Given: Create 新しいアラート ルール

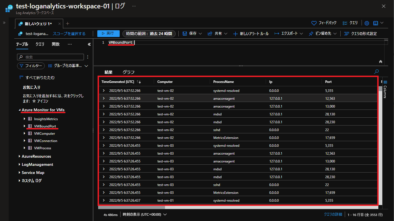Looking at the screenshot, I should 251,34.
